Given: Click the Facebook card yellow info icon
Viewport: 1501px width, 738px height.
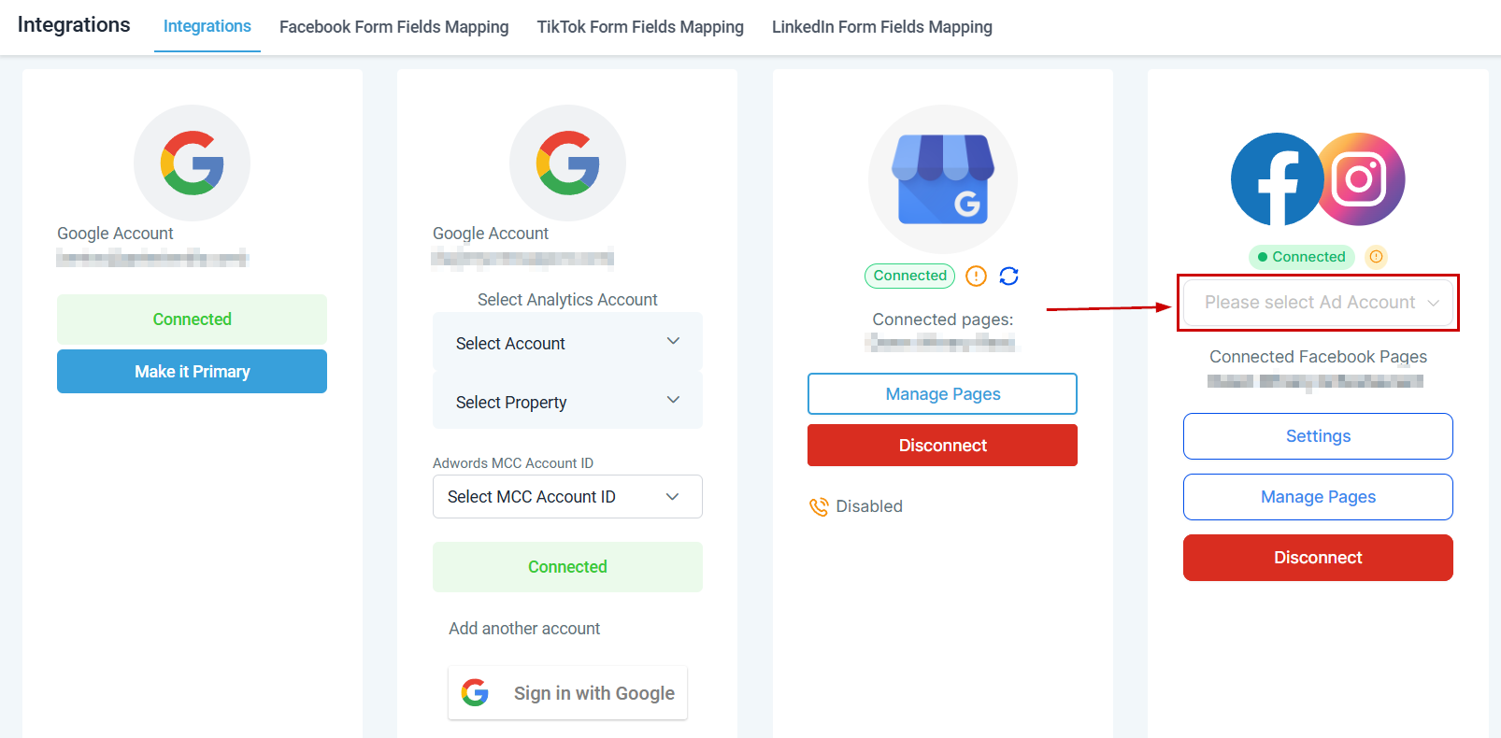Looking at the screenshot, I should (x=1376, y=257).
